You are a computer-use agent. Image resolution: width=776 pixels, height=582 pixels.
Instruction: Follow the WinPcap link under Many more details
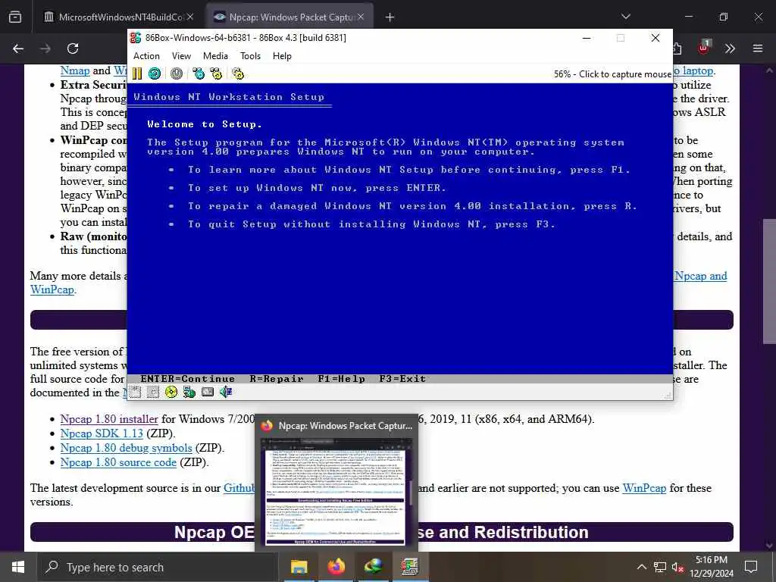[52, 289]
